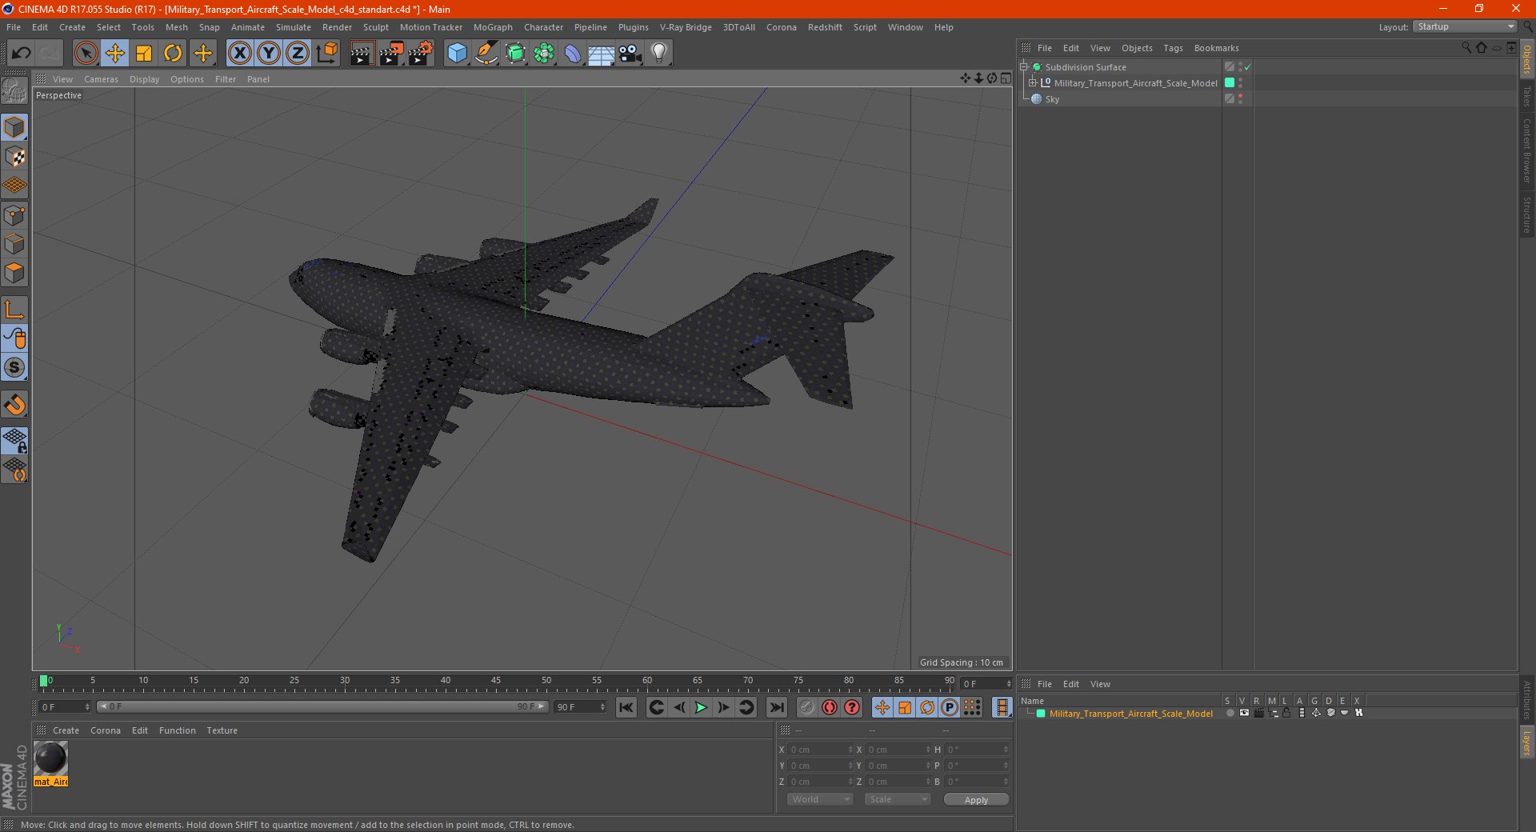Render to Picture Viewer
Image resolution: width=1536 pixels, height=832 pixels.
(391, 54)
